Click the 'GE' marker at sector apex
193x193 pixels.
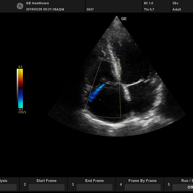tap(124, 19)
